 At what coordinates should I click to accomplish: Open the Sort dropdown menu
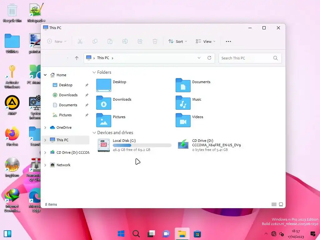click(x=177, y=42)
